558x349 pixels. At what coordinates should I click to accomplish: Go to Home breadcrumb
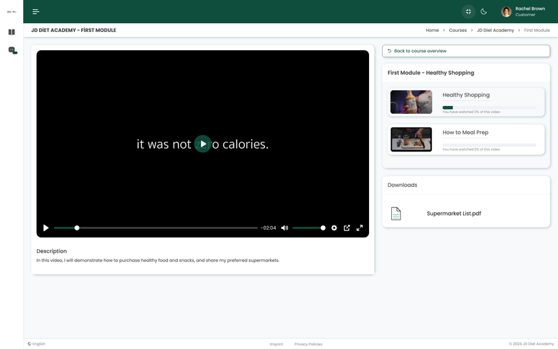[432, 30]
